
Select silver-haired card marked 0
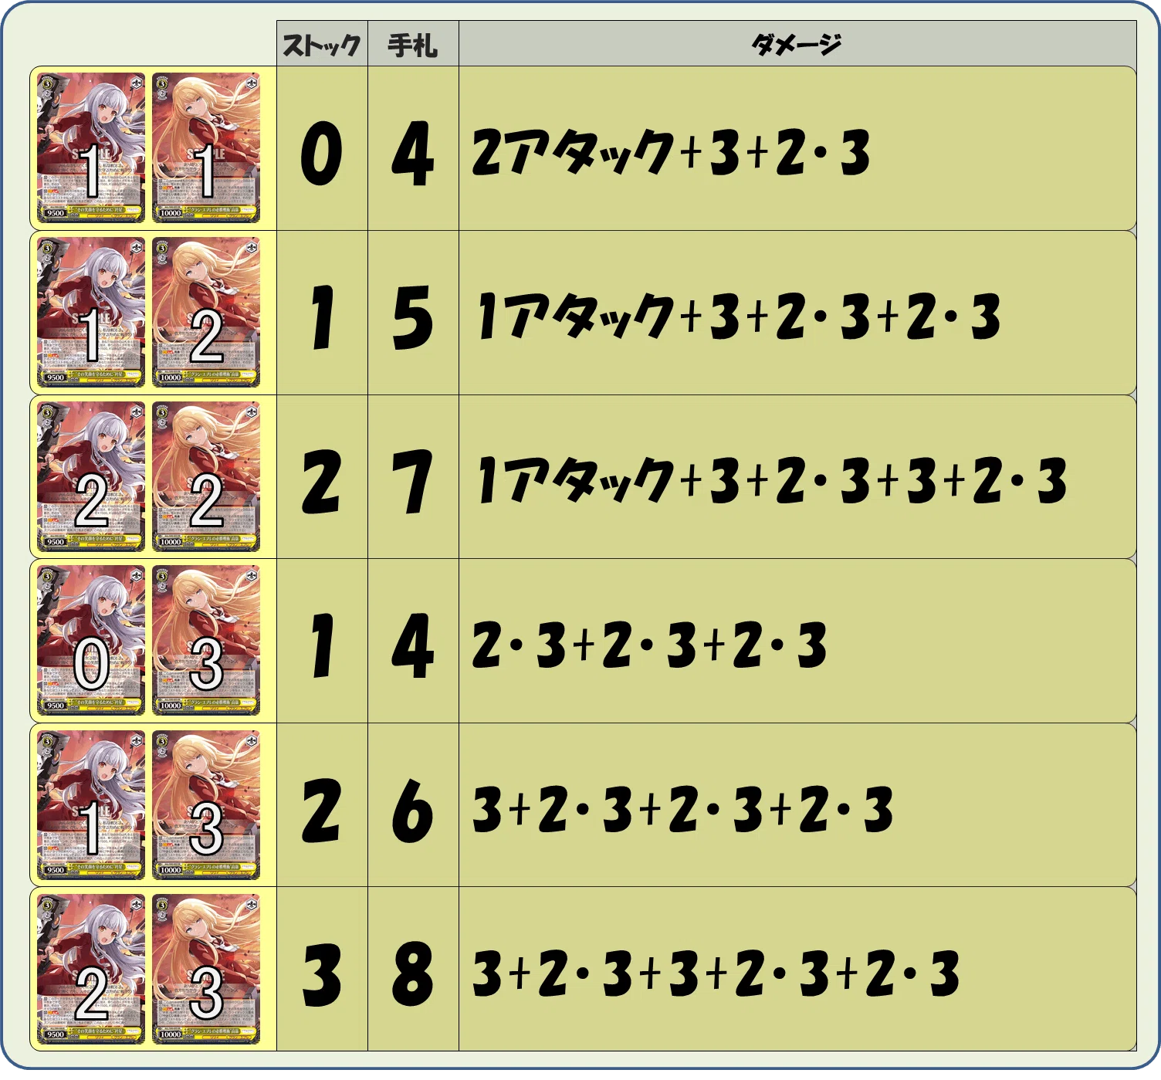click(91, 641)
